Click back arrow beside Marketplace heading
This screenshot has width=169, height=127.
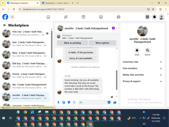click(5, 25)
